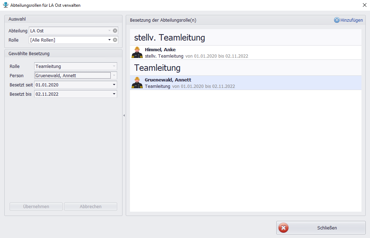
Task: Click the Hinzufügen link
Action: pos(351,20)
